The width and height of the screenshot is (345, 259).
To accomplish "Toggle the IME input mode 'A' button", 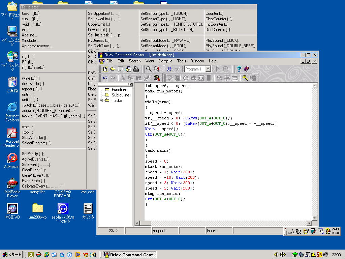I will point(292,231).
